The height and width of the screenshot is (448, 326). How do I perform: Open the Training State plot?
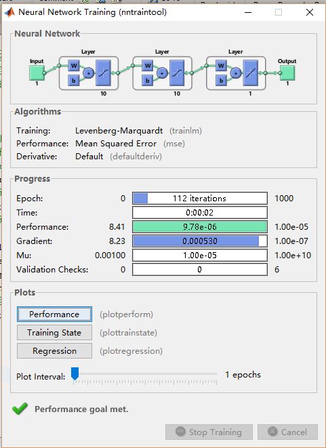point(54,333)
